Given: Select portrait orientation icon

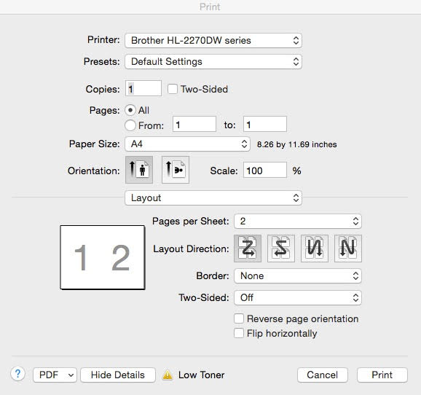Looking at the screenshot, I should [139, 170].
